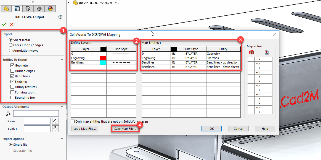Enable the Hidden edges checkbox
321x160 pixels.
pyautogui.click(x=12, y=71)
